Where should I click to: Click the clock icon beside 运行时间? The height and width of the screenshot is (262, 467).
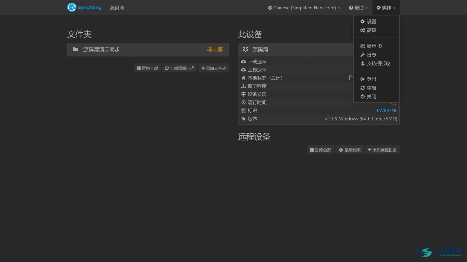243,102
